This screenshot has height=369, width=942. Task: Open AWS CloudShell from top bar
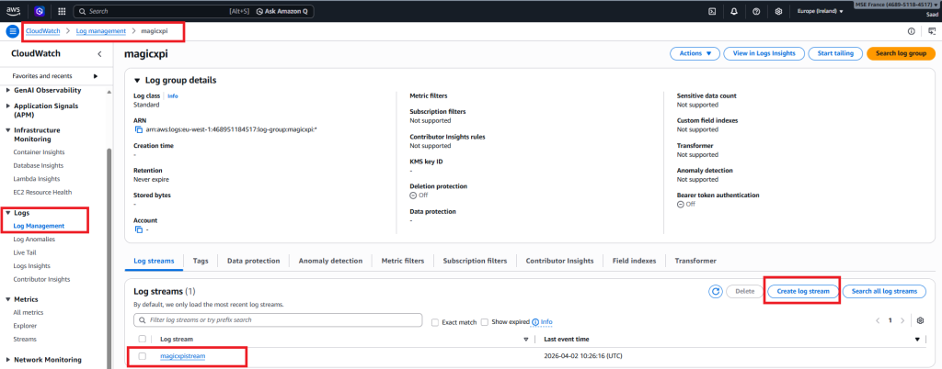pyautogui.click(x=711, y=12)
